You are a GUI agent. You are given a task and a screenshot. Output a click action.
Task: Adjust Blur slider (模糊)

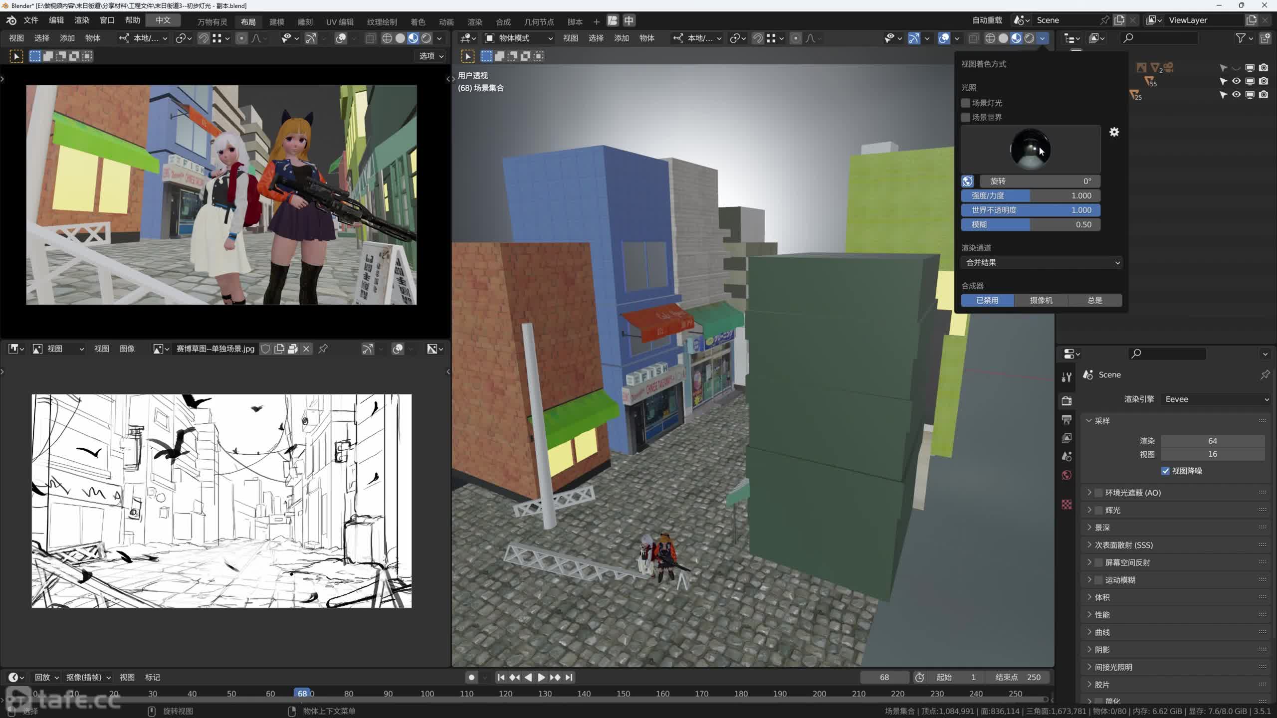tap(1031, 224)
